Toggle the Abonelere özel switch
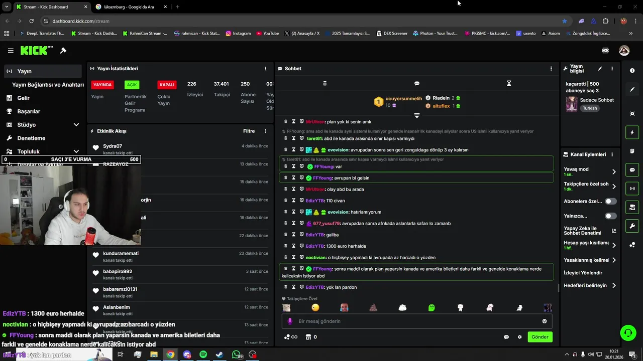Screen dimensions: 643x361 tap(610, 201)
